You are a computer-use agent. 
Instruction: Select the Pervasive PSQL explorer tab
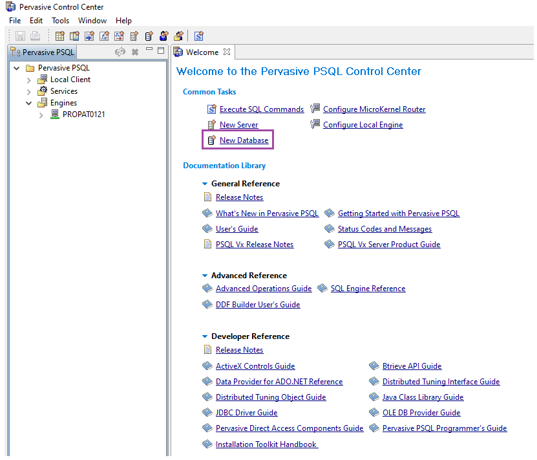[x=43, y=52]
